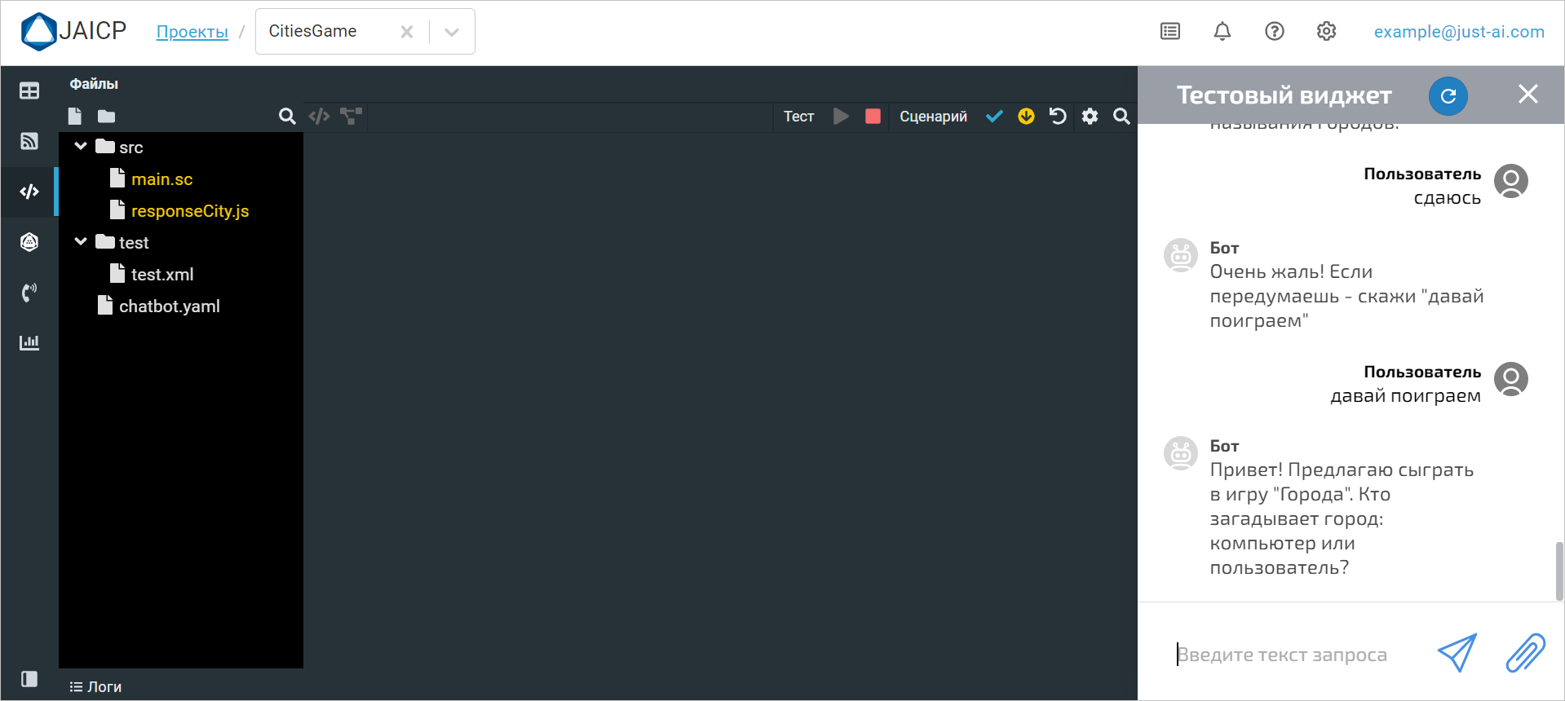Run the test with the play button
This screenshot has width=1565, height=701.
click(841, 117)
